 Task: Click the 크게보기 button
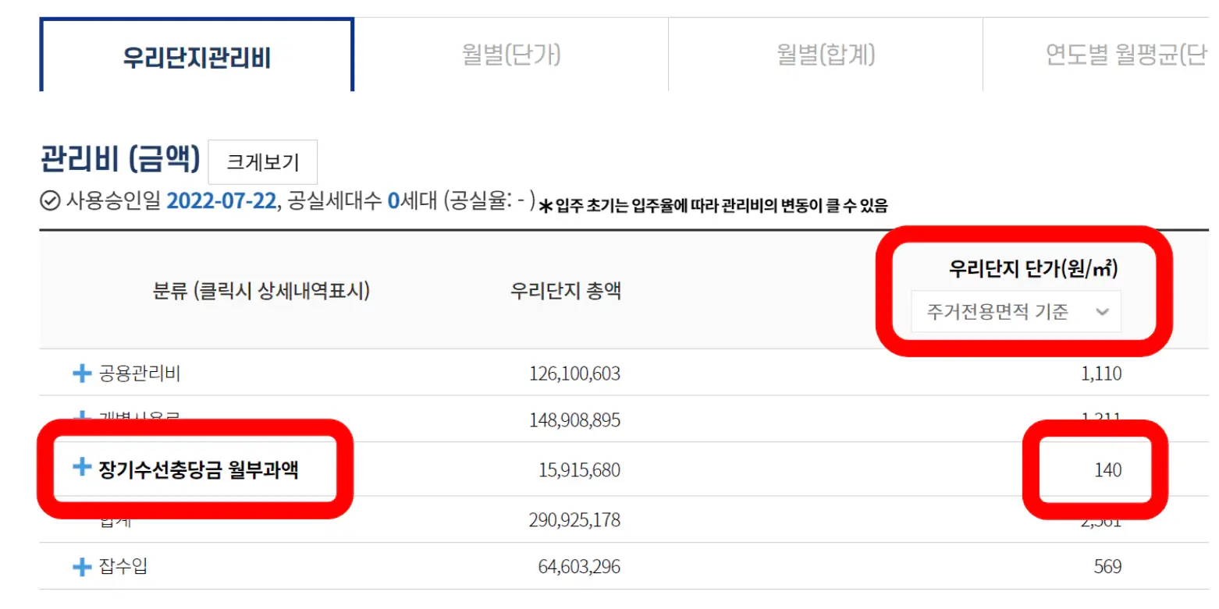262,161
